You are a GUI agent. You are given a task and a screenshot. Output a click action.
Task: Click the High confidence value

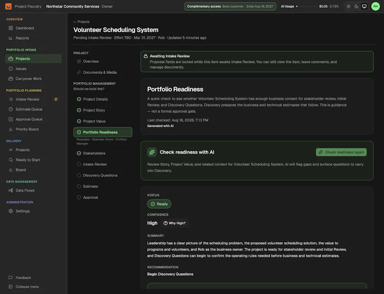[x=152, y=223]
